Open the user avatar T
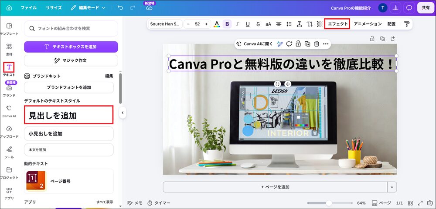The width and height of the screenshot is (436, 209). (x=383, y=8)
